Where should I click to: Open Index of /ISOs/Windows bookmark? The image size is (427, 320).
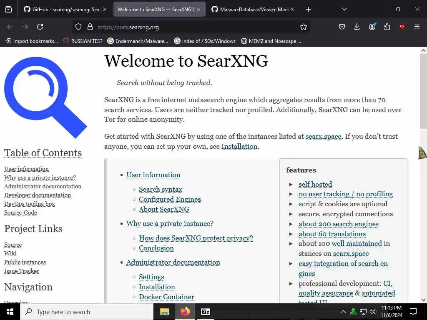pos(205,41)
